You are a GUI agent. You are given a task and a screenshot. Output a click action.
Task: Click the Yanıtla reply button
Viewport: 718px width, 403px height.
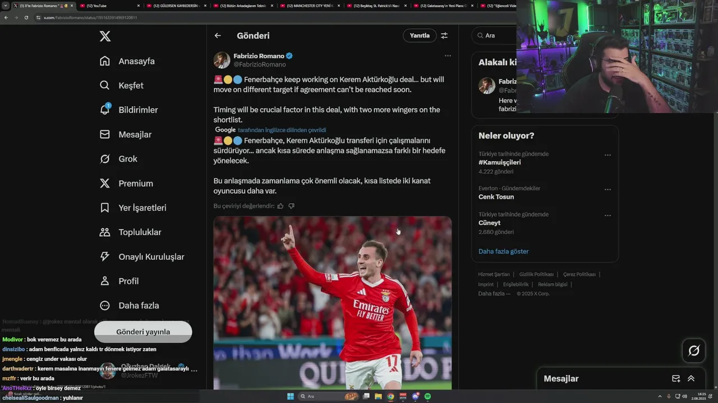pos(420,36)
